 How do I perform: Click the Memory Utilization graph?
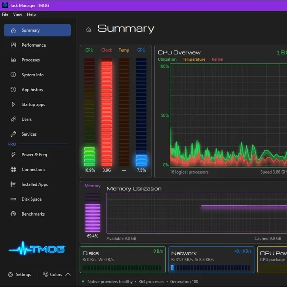click(197, 213)
